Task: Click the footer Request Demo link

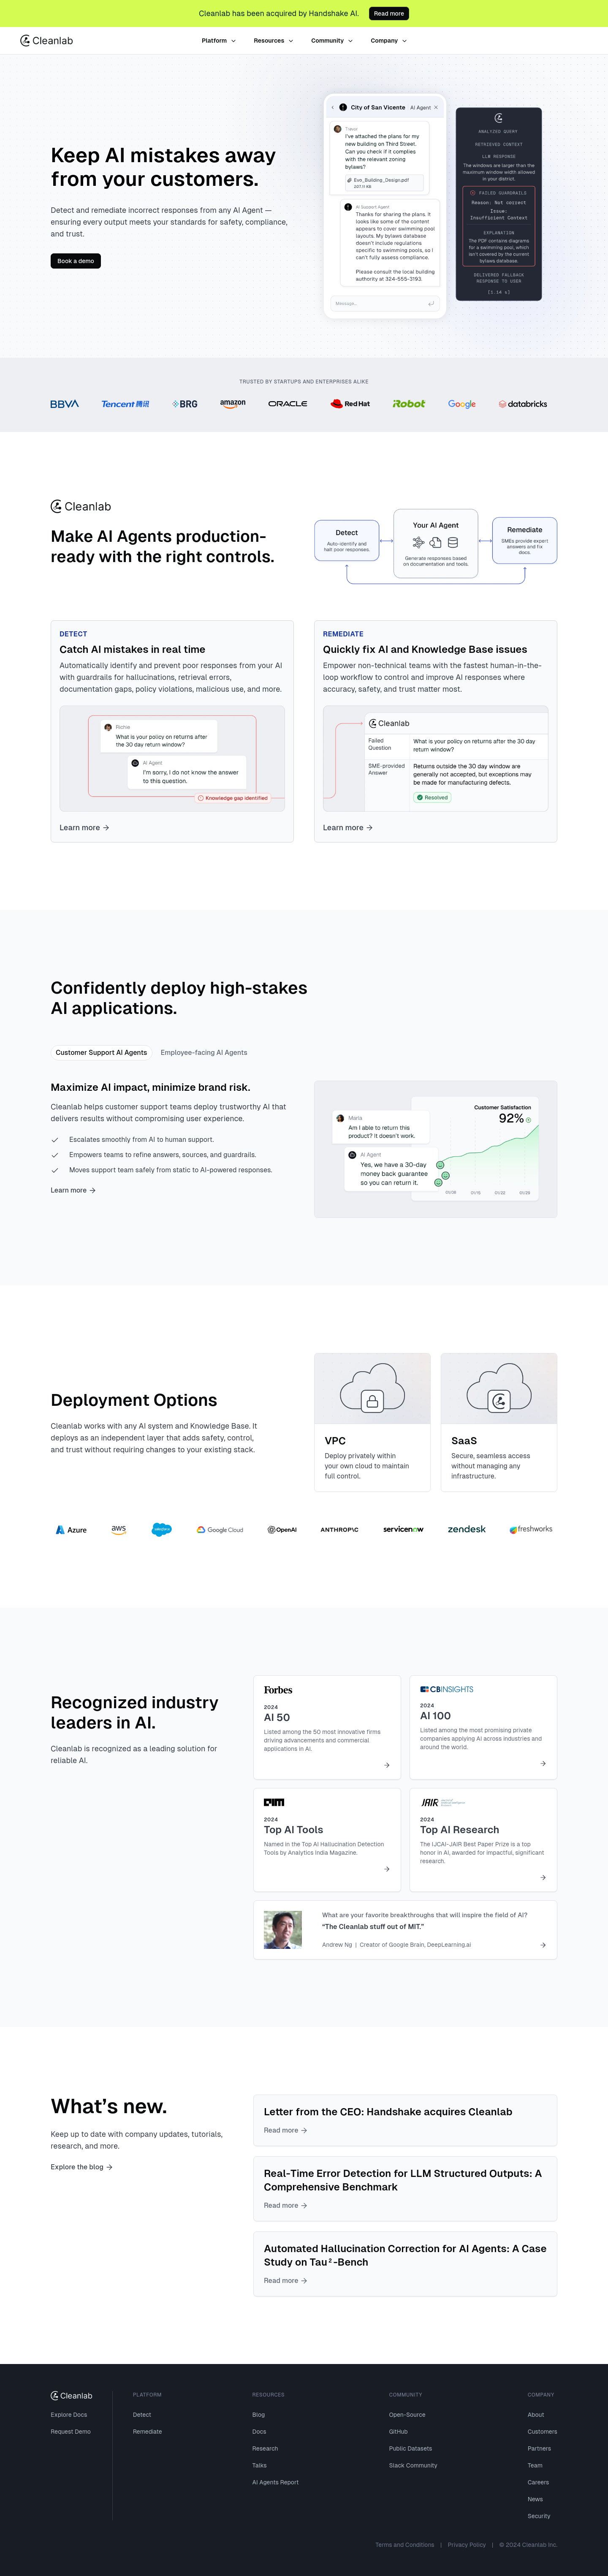Action: click(71, 2431)
